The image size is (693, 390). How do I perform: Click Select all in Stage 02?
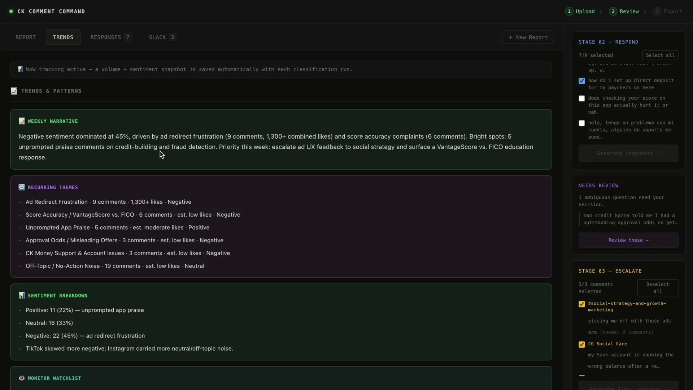[x=660, y=55]
